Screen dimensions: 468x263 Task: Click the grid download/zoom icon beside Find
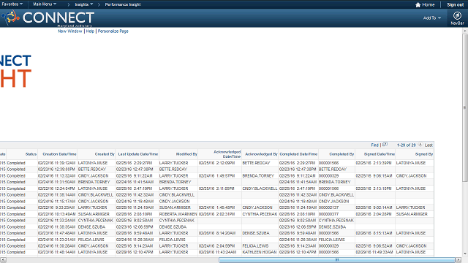click(385, 145)
